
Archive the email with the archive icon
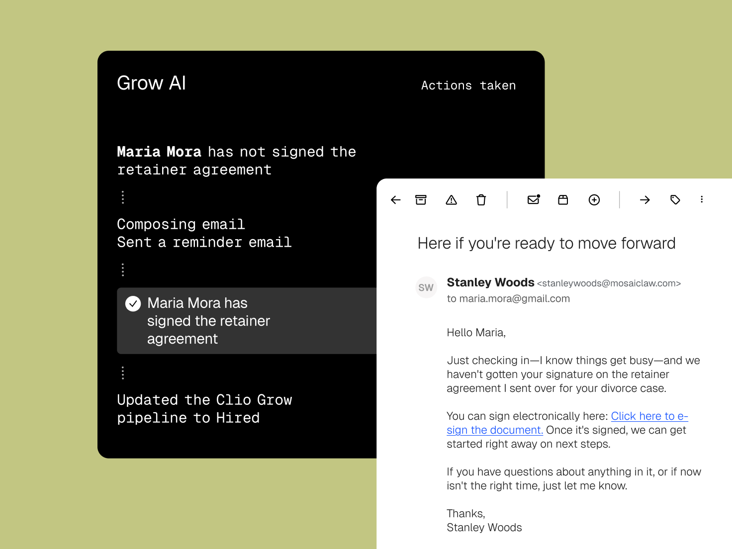click(421, 200)
